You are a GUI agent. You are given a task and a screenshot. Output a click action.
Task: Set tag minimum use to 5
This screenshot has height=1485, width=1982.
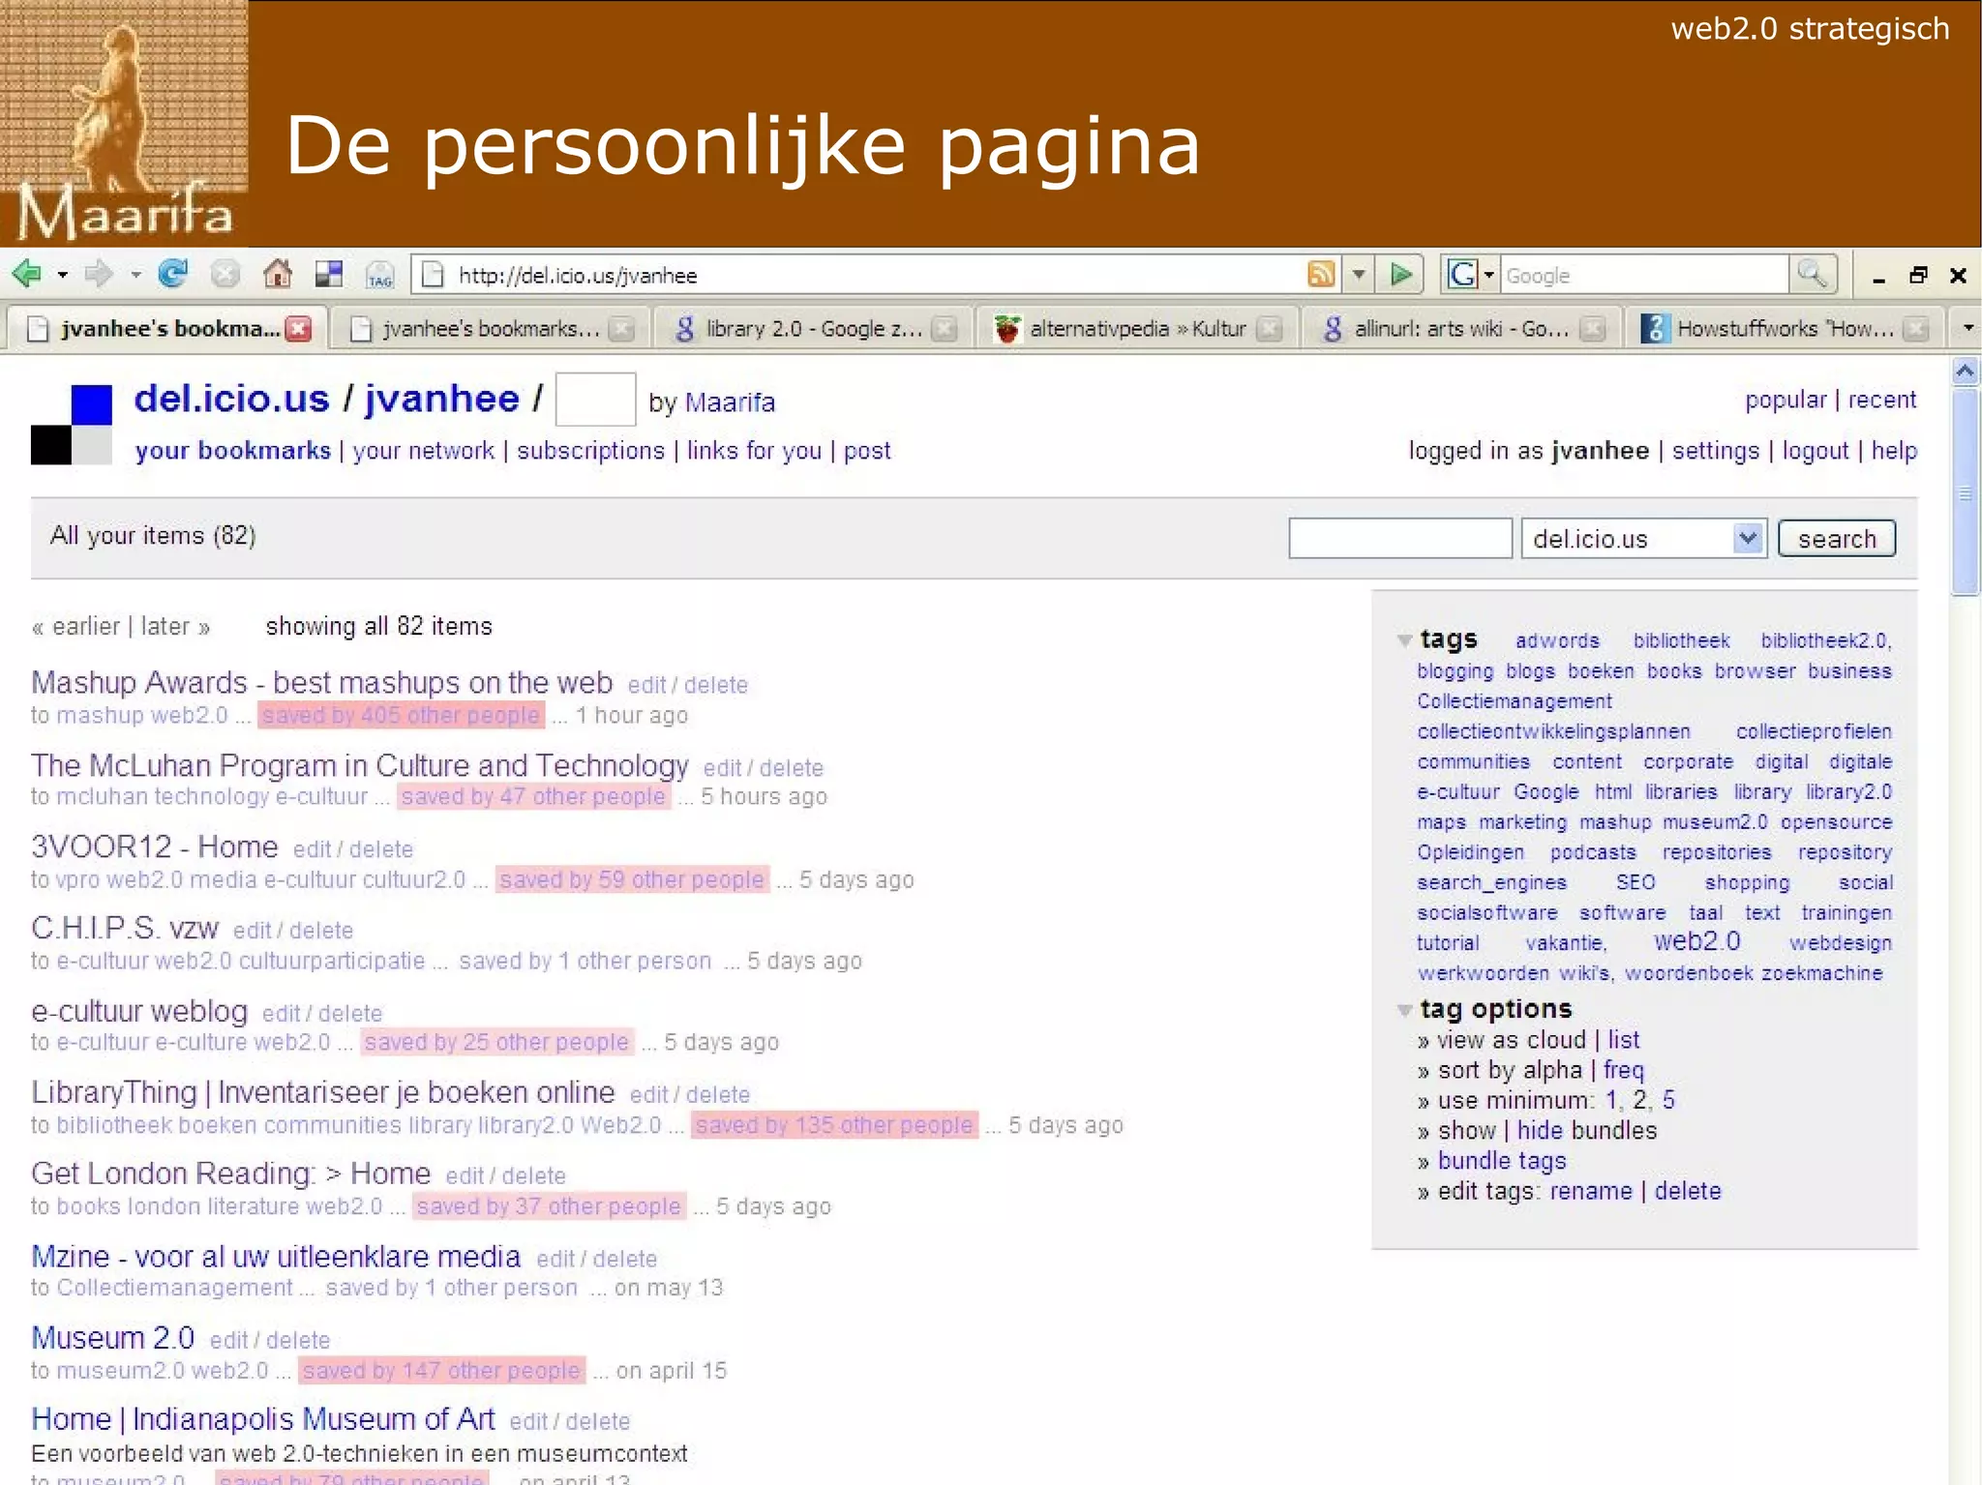click(1668, 1100)
